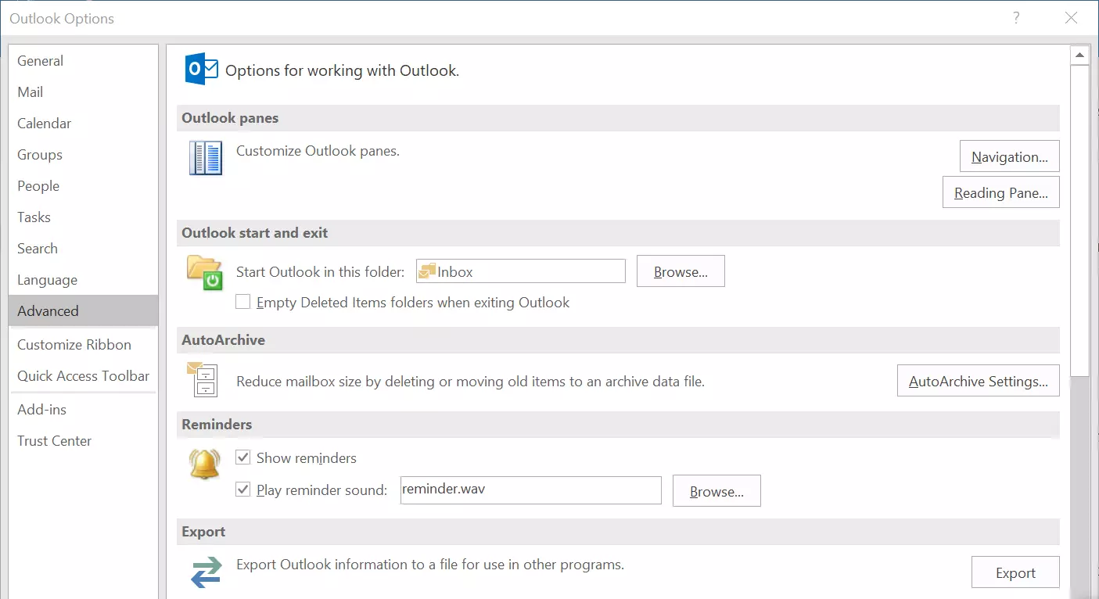Open the Navigation pane options

(1009, 156)
